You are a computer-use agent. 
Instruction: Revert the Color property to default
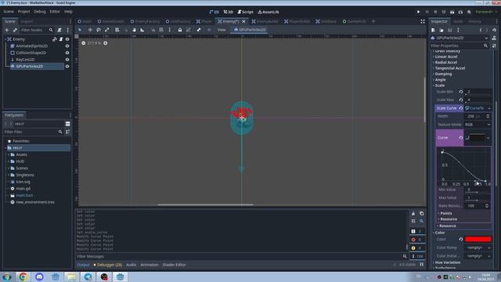pyautogui.click(x=461, y=239)
